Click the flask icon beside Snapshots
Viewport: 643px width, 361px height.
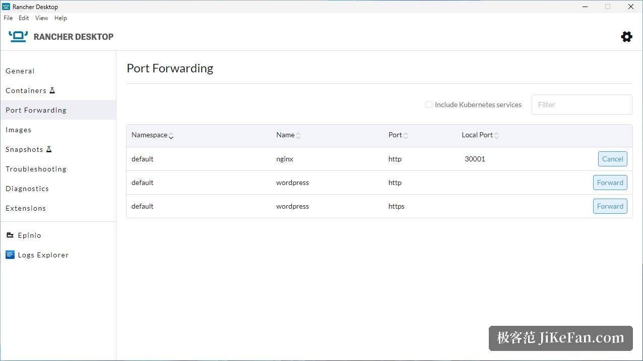(x=49, y=149)
